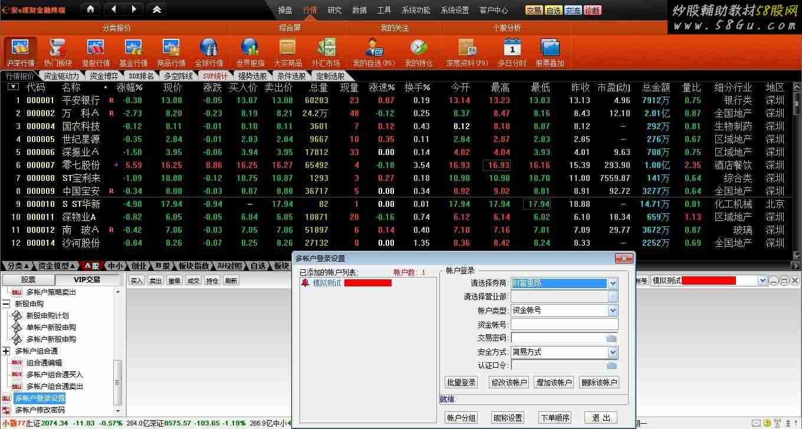Click 昵称设置 button
The height and width of the screenshot is (429, 802).
point(508,417)
